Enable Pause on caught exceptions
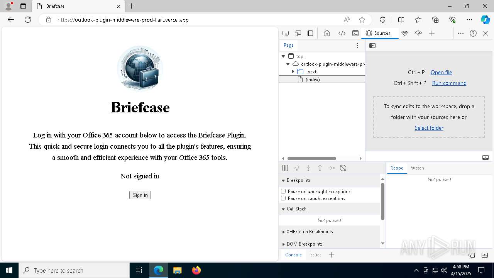The height and width of the screenshot is (278, 494). point(283,198)
